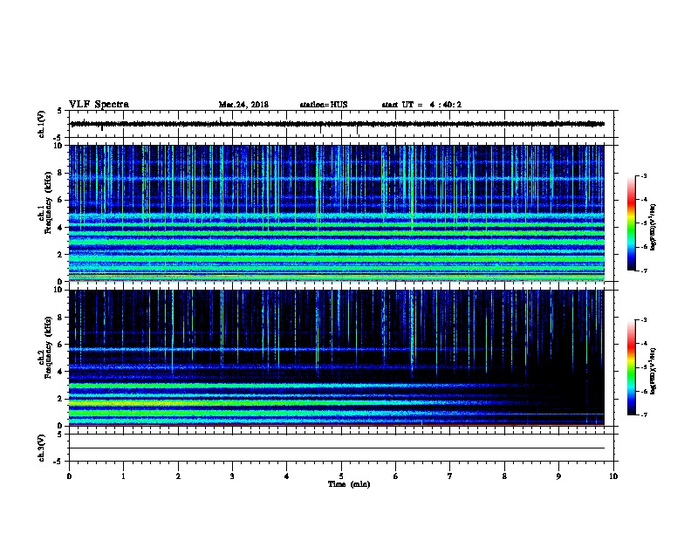Image resolution: width=691 pixels, height=534 pixels.
Task: Click the ch.2 color scale bar
Action: point(631,367)
